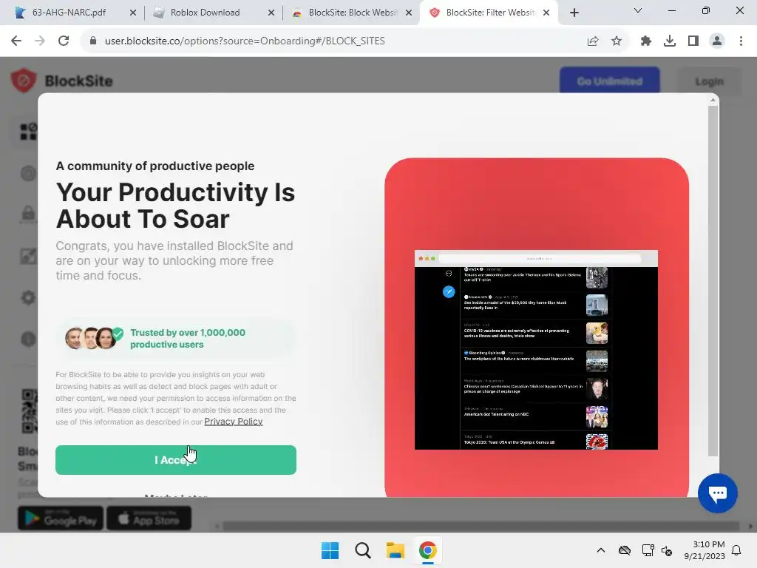Close the BlockSite: Block Websites tab
The height and width of the screenshot is (568, 757).
pyautogui.click(x=409, y=13)
